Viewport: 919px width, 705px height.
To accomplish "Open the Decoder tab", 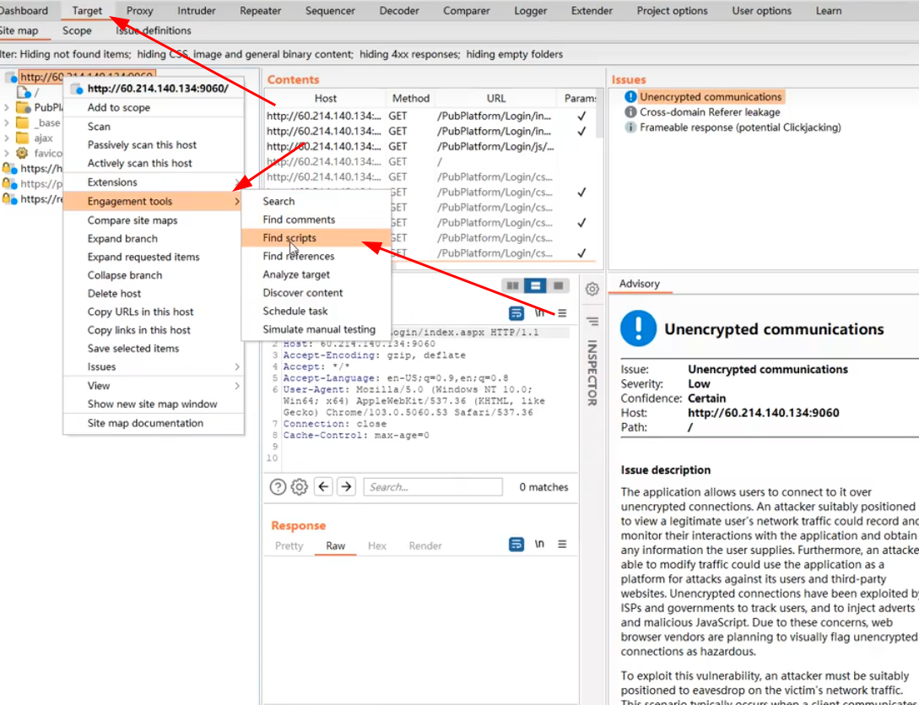I will click(x=398, y=11).
